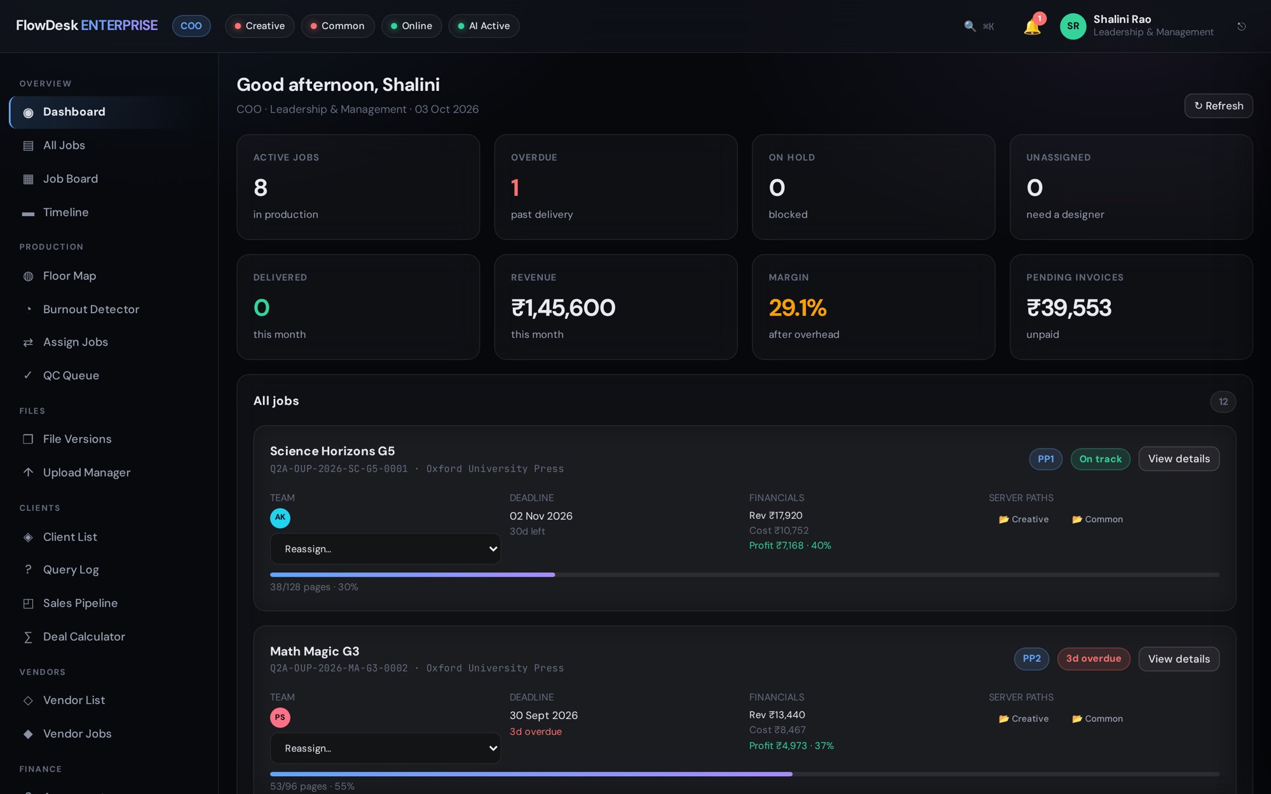
Task: Click the search magnifier icon
Action: tap(970, 26)
